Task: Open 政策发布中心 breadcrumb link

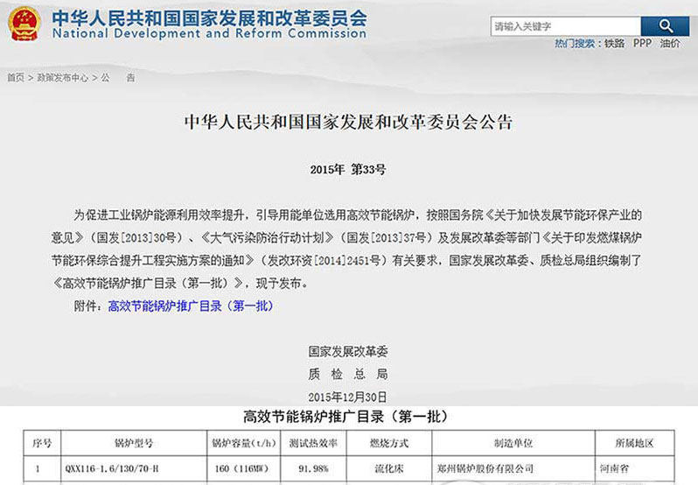Action: pos(62,78)
